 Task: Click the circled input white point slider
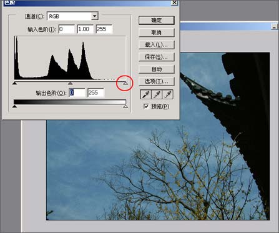point(125,83)
